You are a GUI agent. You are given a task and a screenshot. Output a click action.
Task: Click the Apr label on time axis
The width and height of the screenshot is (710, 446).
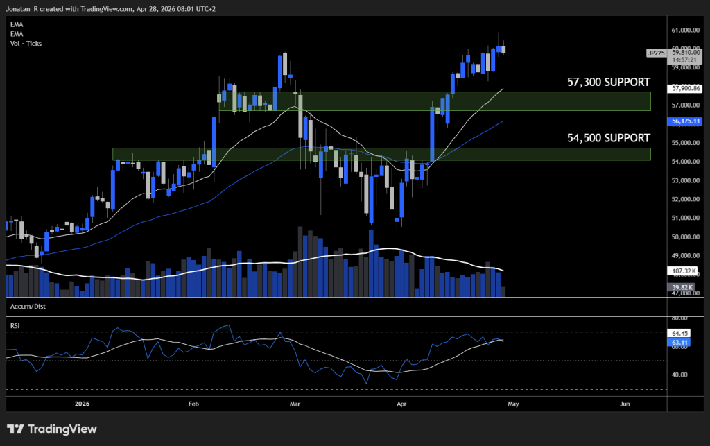(x=402, y=403)
